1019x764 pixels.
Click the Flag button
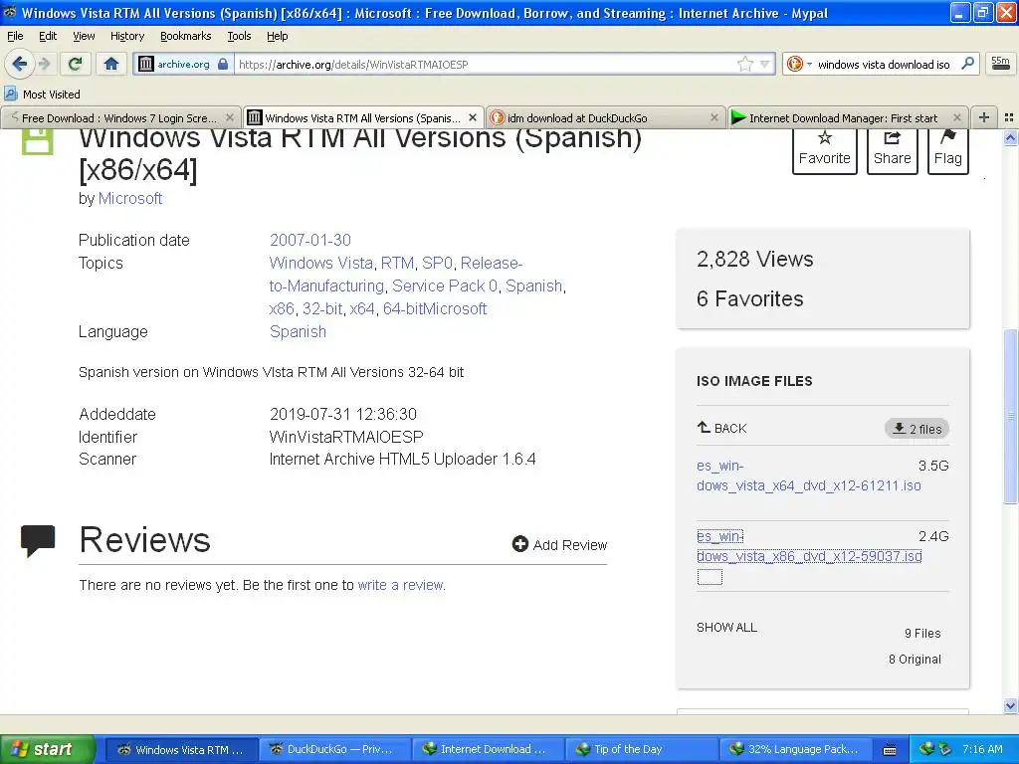point(947,151)
